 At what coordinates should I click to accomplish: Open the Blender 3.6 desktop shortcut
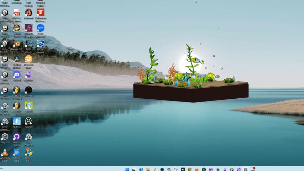click(17, 44)
